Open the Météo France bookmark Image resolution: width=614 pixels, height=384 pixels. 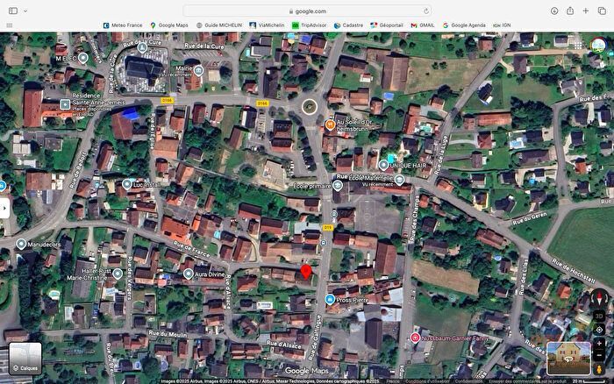pyautogui.click(x=124, y=25)
